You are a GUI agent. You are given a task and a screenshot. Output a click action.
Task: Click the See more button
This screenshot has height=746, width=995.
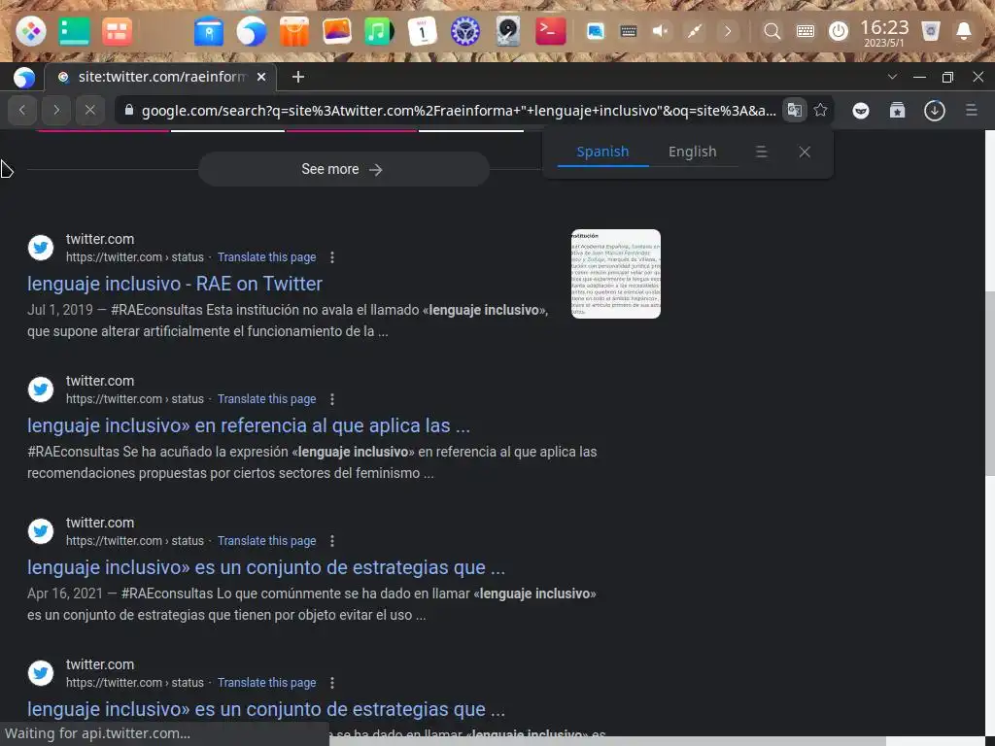[343, 169]
